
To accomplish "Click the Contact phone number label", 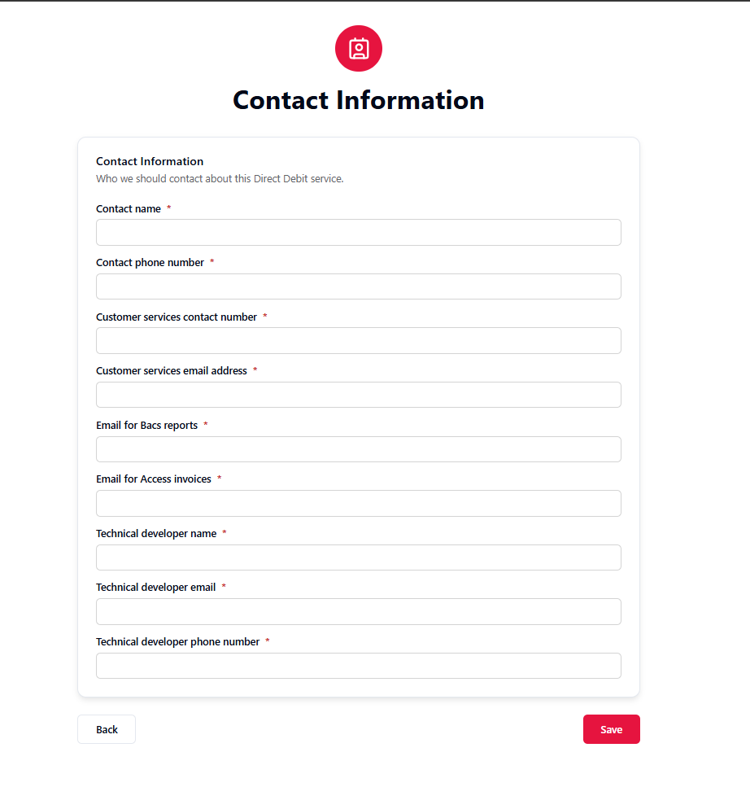I will [x=150, y=263].
